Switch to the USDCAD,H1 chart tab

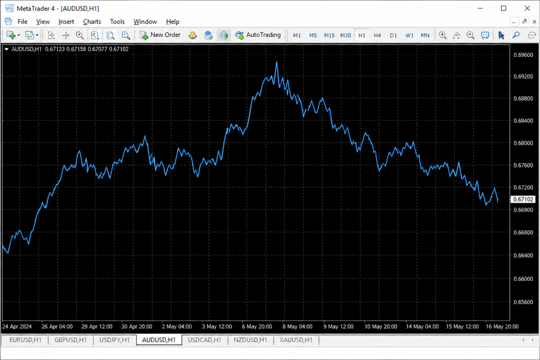(205, 339)
